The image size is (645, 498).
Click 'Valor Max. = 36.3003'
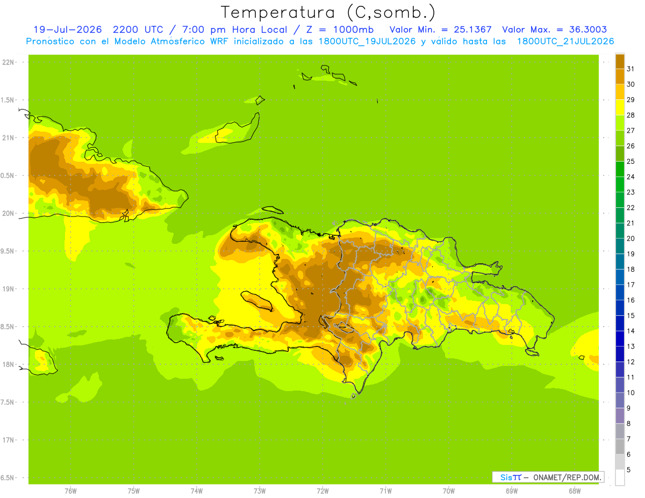tap(554, 30)
